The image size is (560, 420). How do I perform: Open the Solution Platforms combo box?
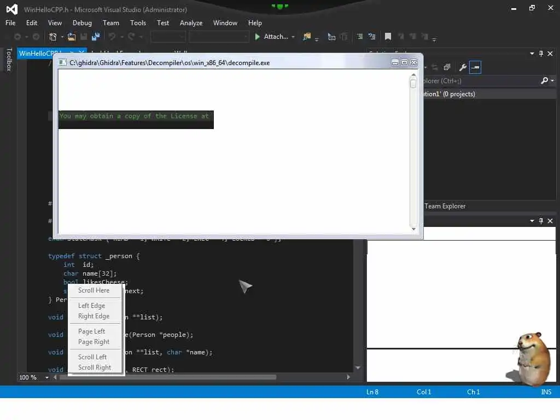219,37
